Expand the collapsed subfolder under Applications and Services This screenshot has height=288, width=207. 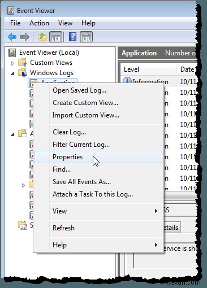pos(23,185)
